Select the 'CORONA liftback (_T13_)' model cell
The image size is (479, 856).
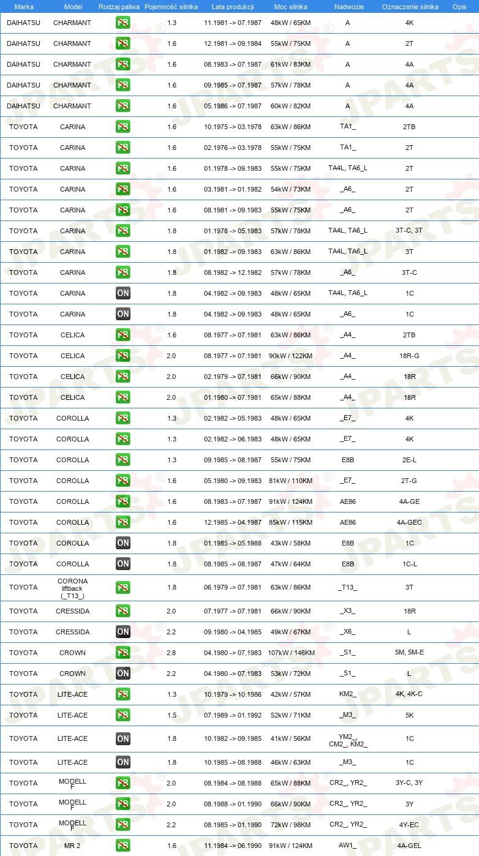coord(73,588)
